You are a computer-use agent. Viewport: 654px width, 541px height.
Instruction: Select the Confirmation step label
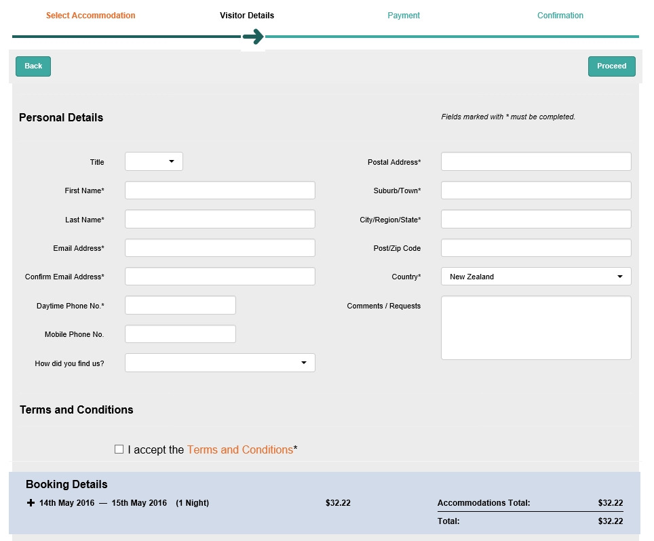(560, 16)
